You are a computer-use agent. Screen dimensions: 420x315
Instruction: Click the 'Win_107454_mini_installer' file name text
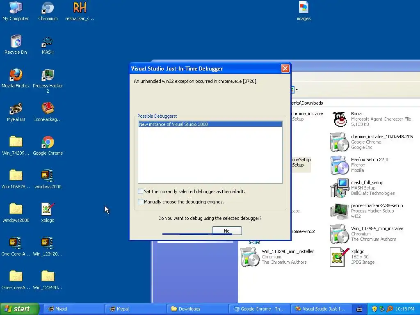click(x=377, y=228)
